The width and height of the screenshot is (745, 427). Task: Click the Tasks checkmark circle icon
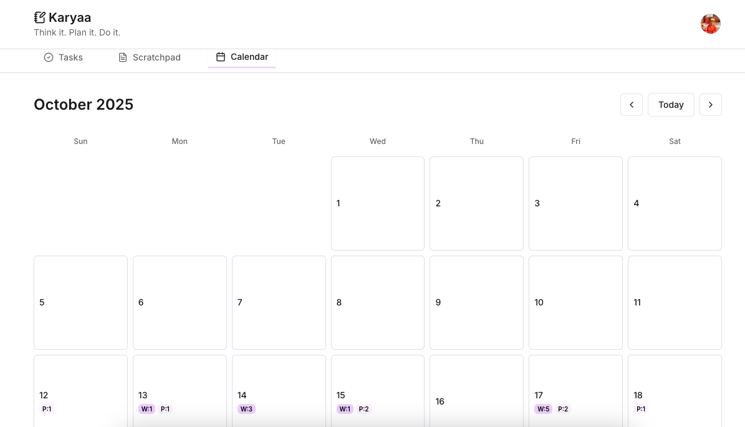click(49, 57)
